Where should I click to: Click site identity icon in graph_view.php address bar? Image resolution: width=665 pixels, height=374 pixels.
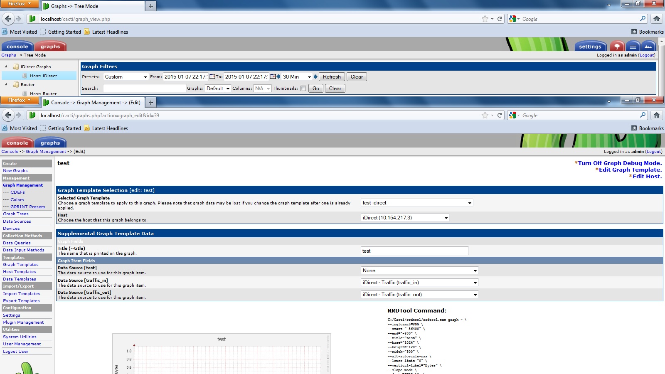coord(32,19)
